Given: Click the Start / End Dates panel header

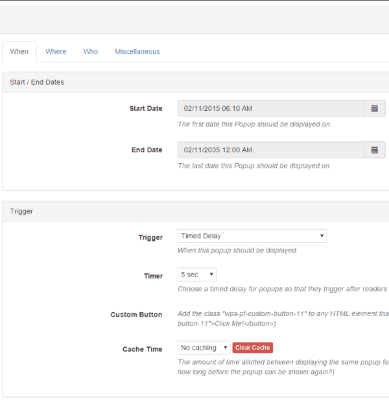Looking at the screenshot, I should tap(196, 82).
